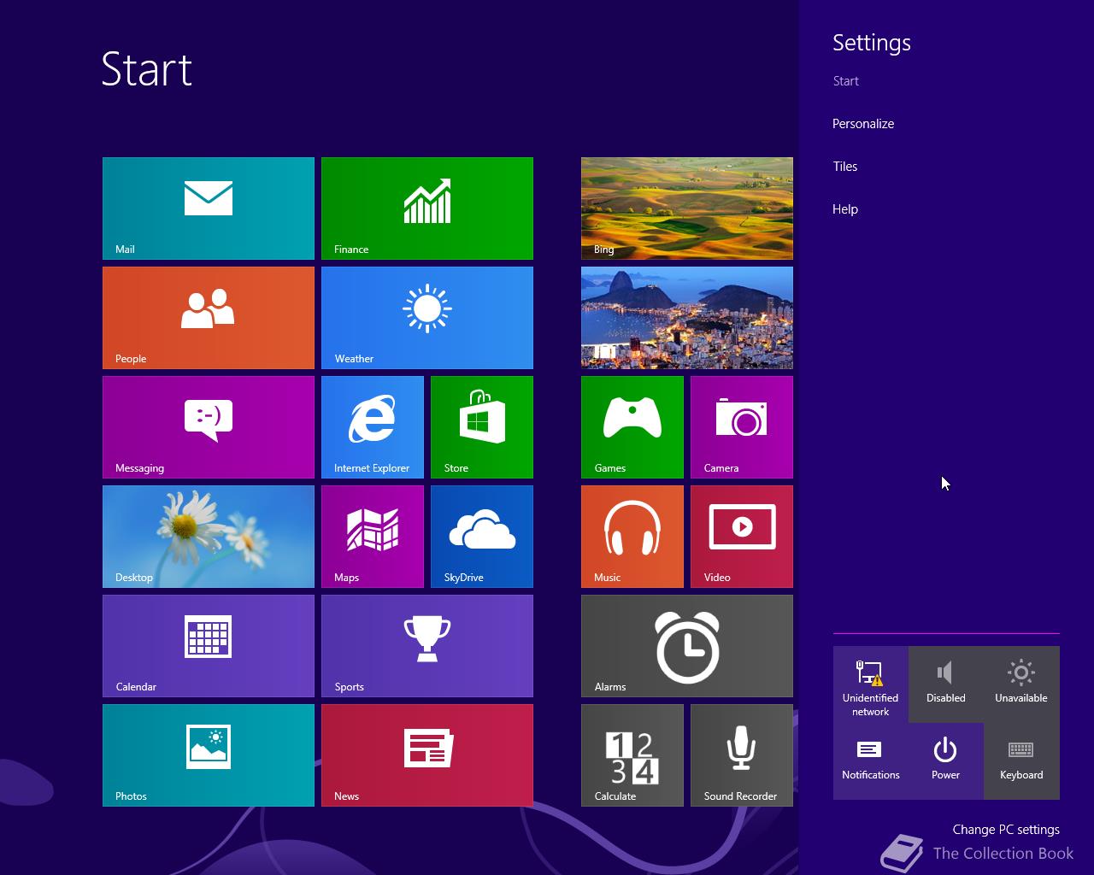This screenshot has width=1094, height=875.
Task: Launch the Calculate tile
Action: (x=632, y=755)
